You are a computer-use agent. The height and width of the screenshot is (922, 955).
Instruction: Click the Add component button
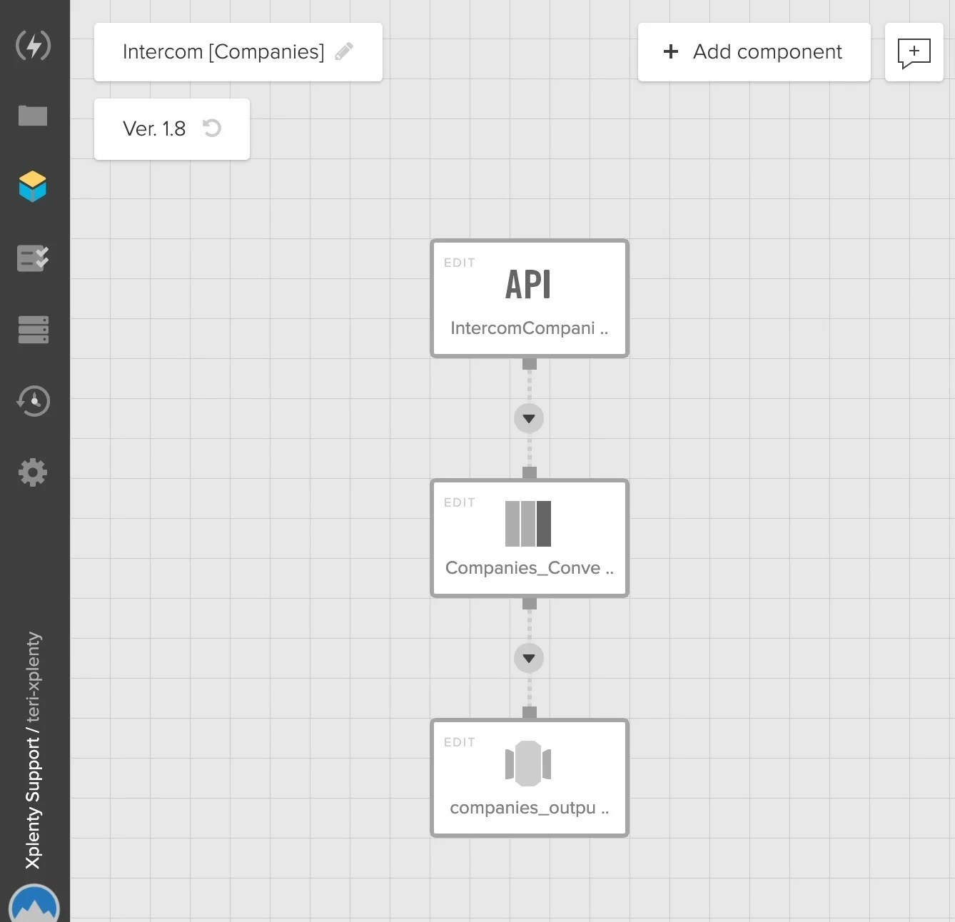point(754,51)
